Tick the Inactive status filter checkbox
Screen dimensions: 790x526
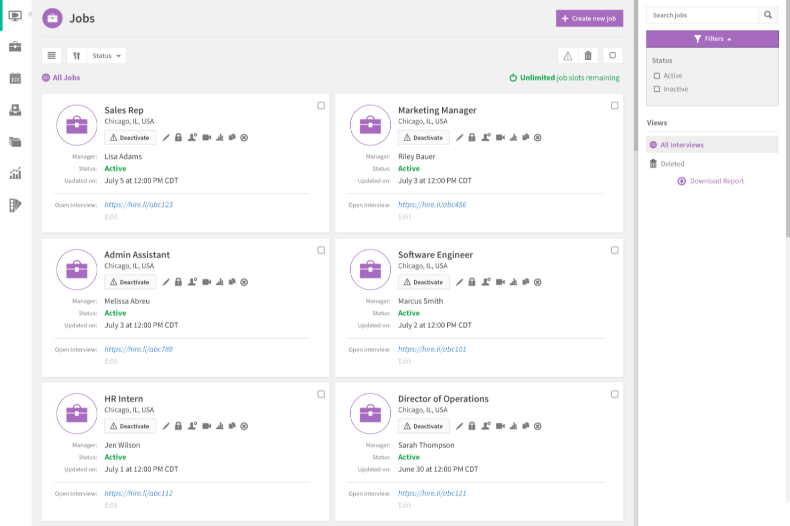[657, 89]
